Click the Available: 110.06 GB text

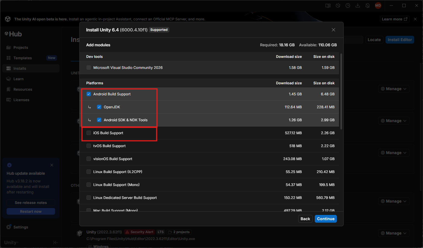click(318, 45)
